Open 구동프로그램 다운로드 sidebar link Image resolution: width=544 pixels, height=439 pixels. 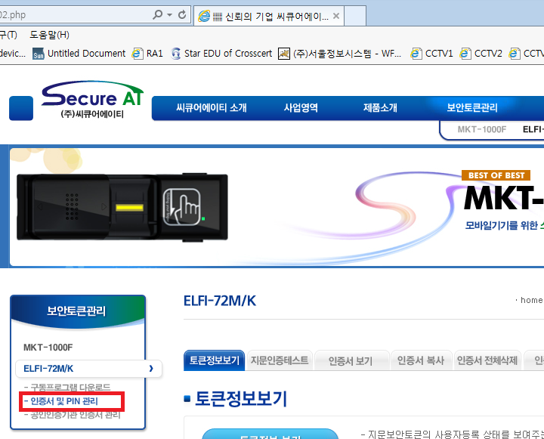pyautogui.click(x=68, y=388)
